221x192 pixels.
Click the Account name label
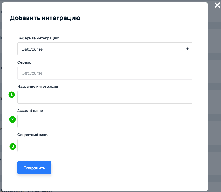pyautogui.click(x=30, y=111)
